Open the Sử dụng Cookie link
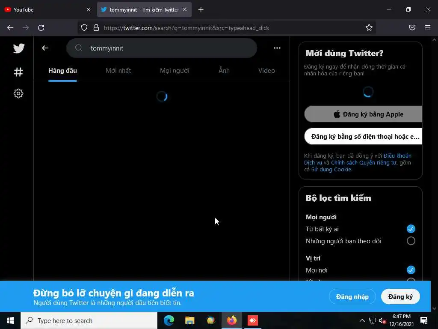The width and height of the screenshot is (438, 329). pos(331,170)
